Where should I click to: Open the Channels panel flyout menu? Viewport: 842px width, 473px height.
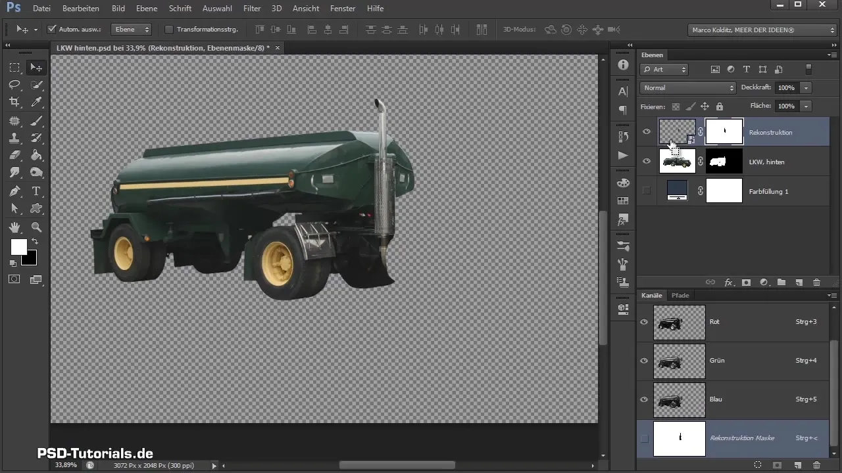pos(831,296)
